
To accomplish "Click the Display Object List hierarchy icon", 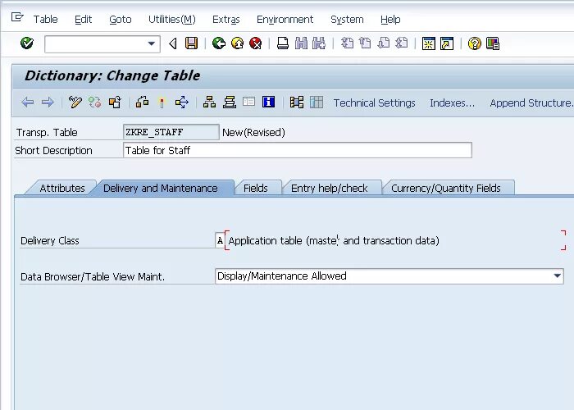I will 209,102.
